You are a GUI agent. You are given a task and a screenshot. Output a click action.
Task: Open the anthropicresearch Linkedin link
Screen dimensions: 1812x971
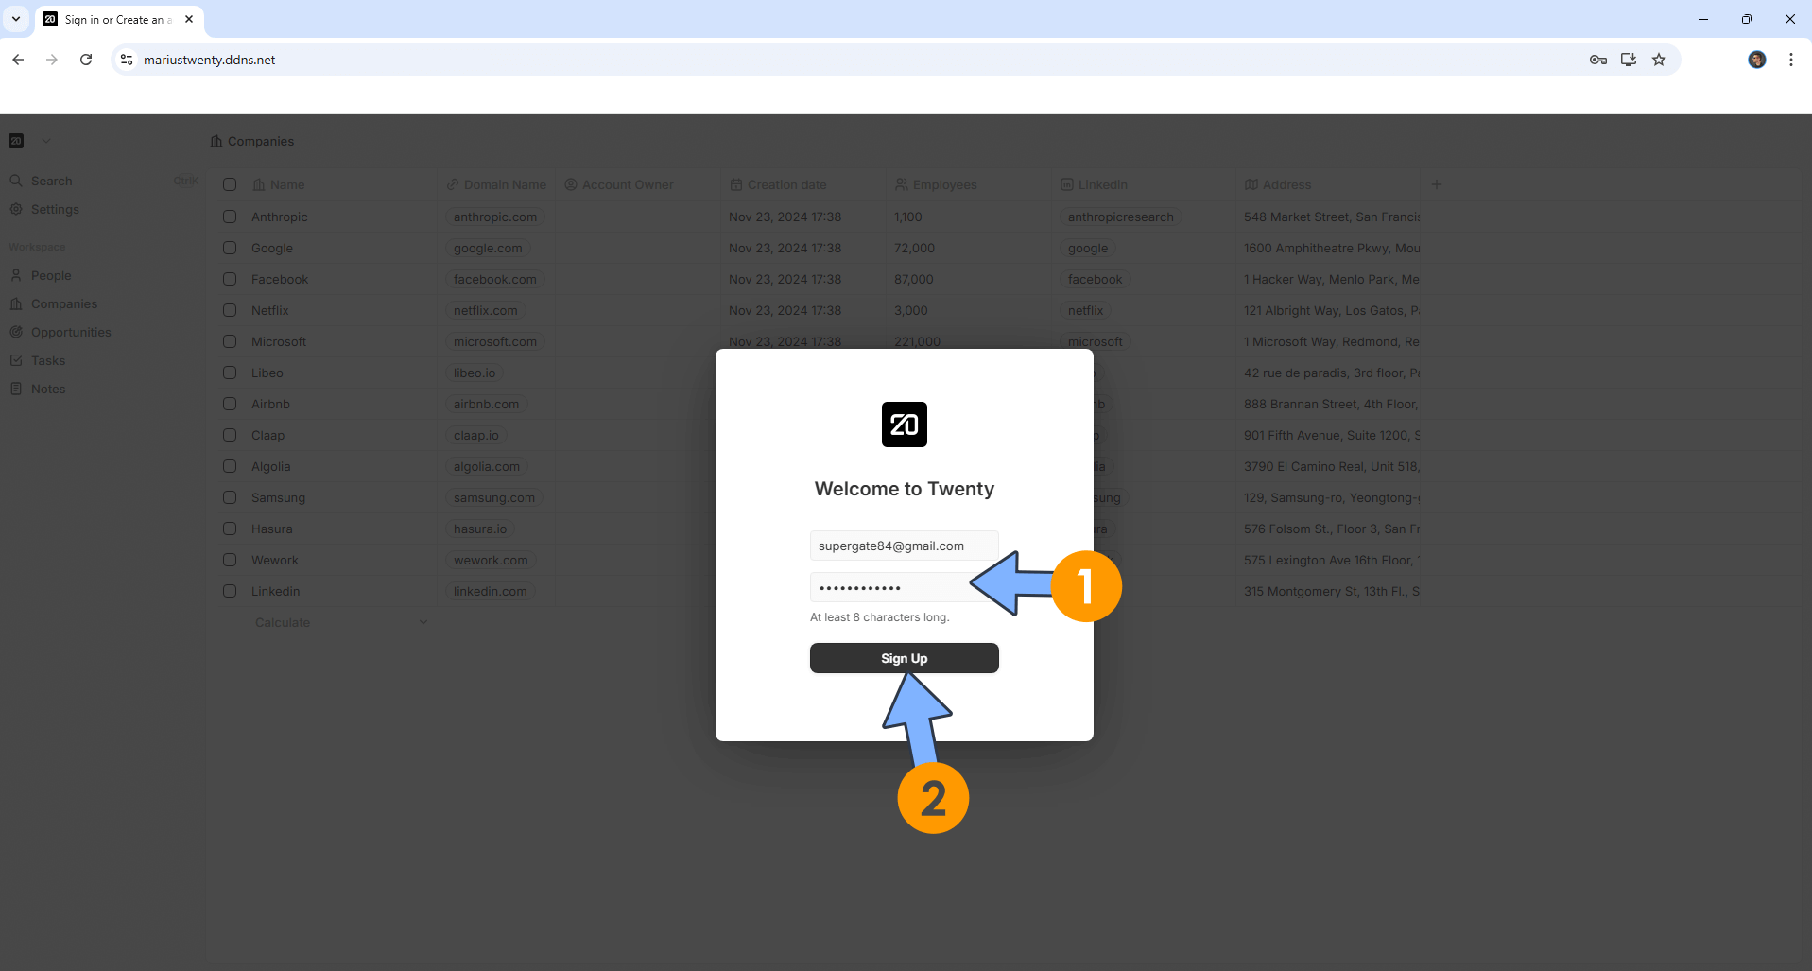1120,217
